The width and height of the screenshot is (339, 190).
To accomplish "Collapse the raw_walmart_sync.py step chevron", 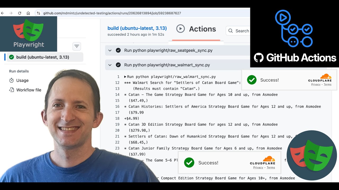I will coord(110,65).
